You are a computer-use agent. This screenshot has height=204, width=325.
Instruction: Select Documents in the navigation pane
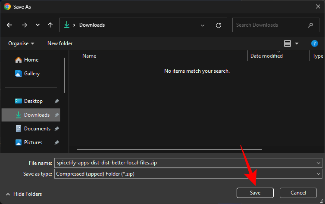37,129
